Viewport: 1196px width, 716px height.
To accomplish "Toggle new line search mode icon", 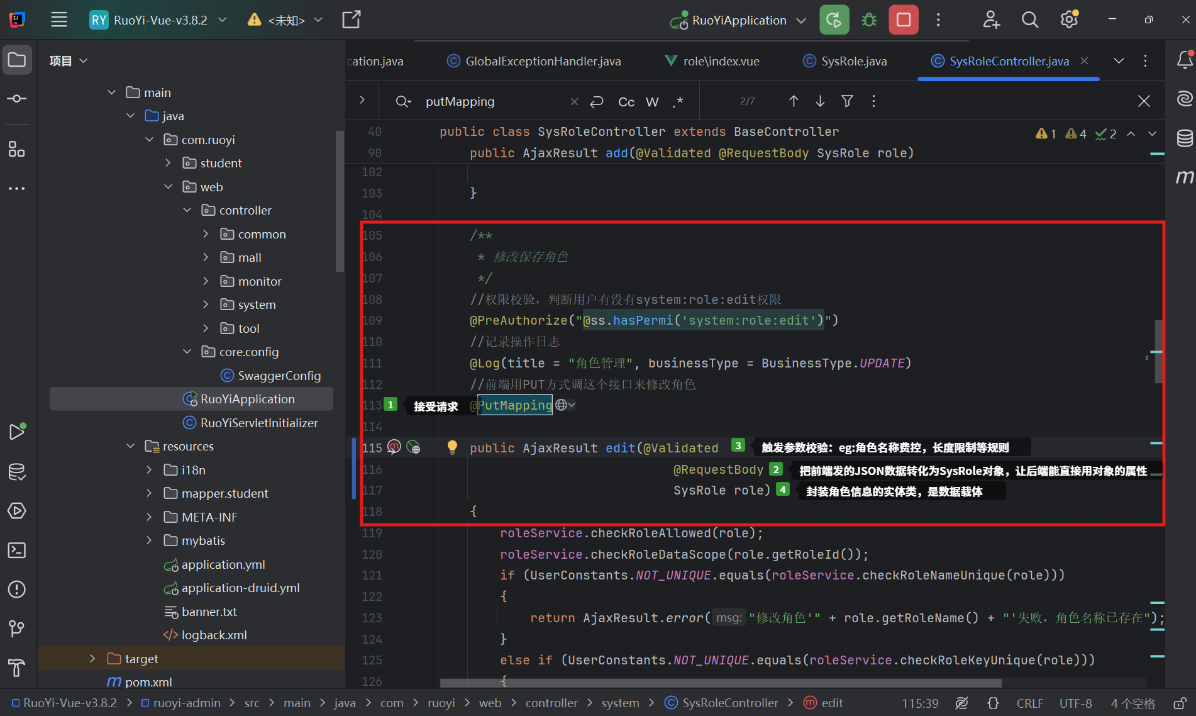I will tap(597, 101).
